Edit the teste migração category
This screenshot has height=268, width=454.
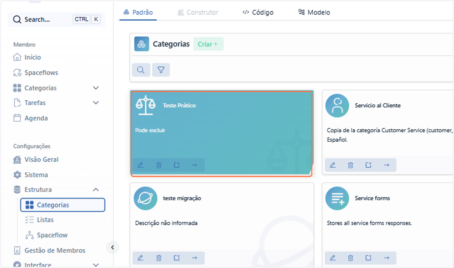click(x=140, y=258)
